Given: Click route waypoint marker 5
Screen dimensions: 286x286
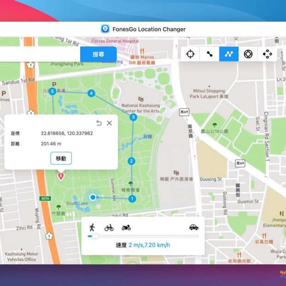Looking at the screenshot, I should click(53, 92).
